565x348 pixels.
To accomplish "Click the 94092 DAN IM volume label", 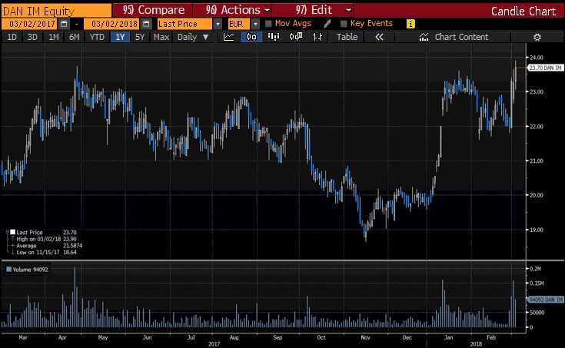I will coord(545,300).
